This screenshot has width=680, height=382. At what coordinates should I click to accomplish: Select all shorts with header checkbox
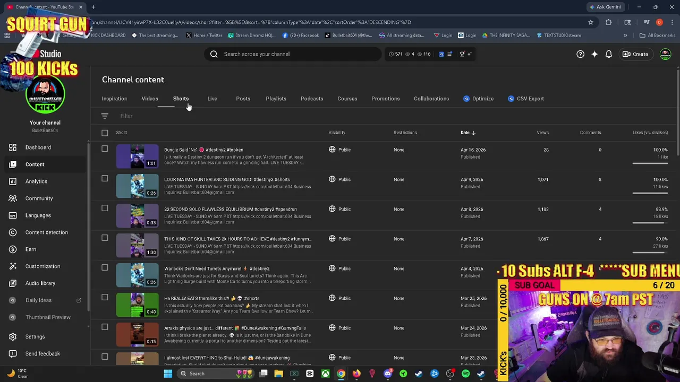(105, 133)
